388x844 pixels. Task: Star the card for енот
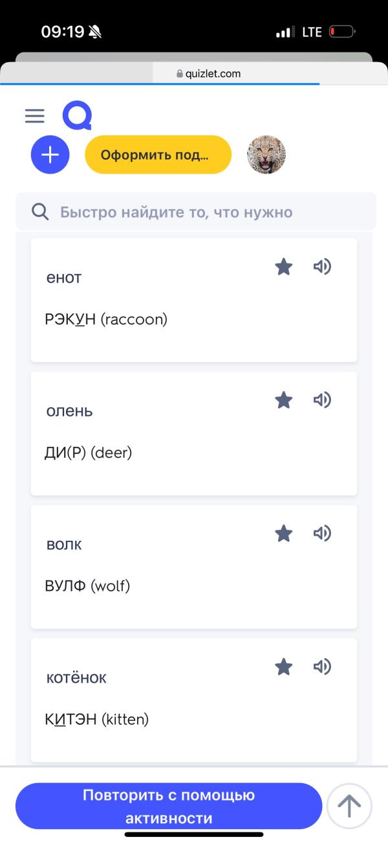[283, 266]
